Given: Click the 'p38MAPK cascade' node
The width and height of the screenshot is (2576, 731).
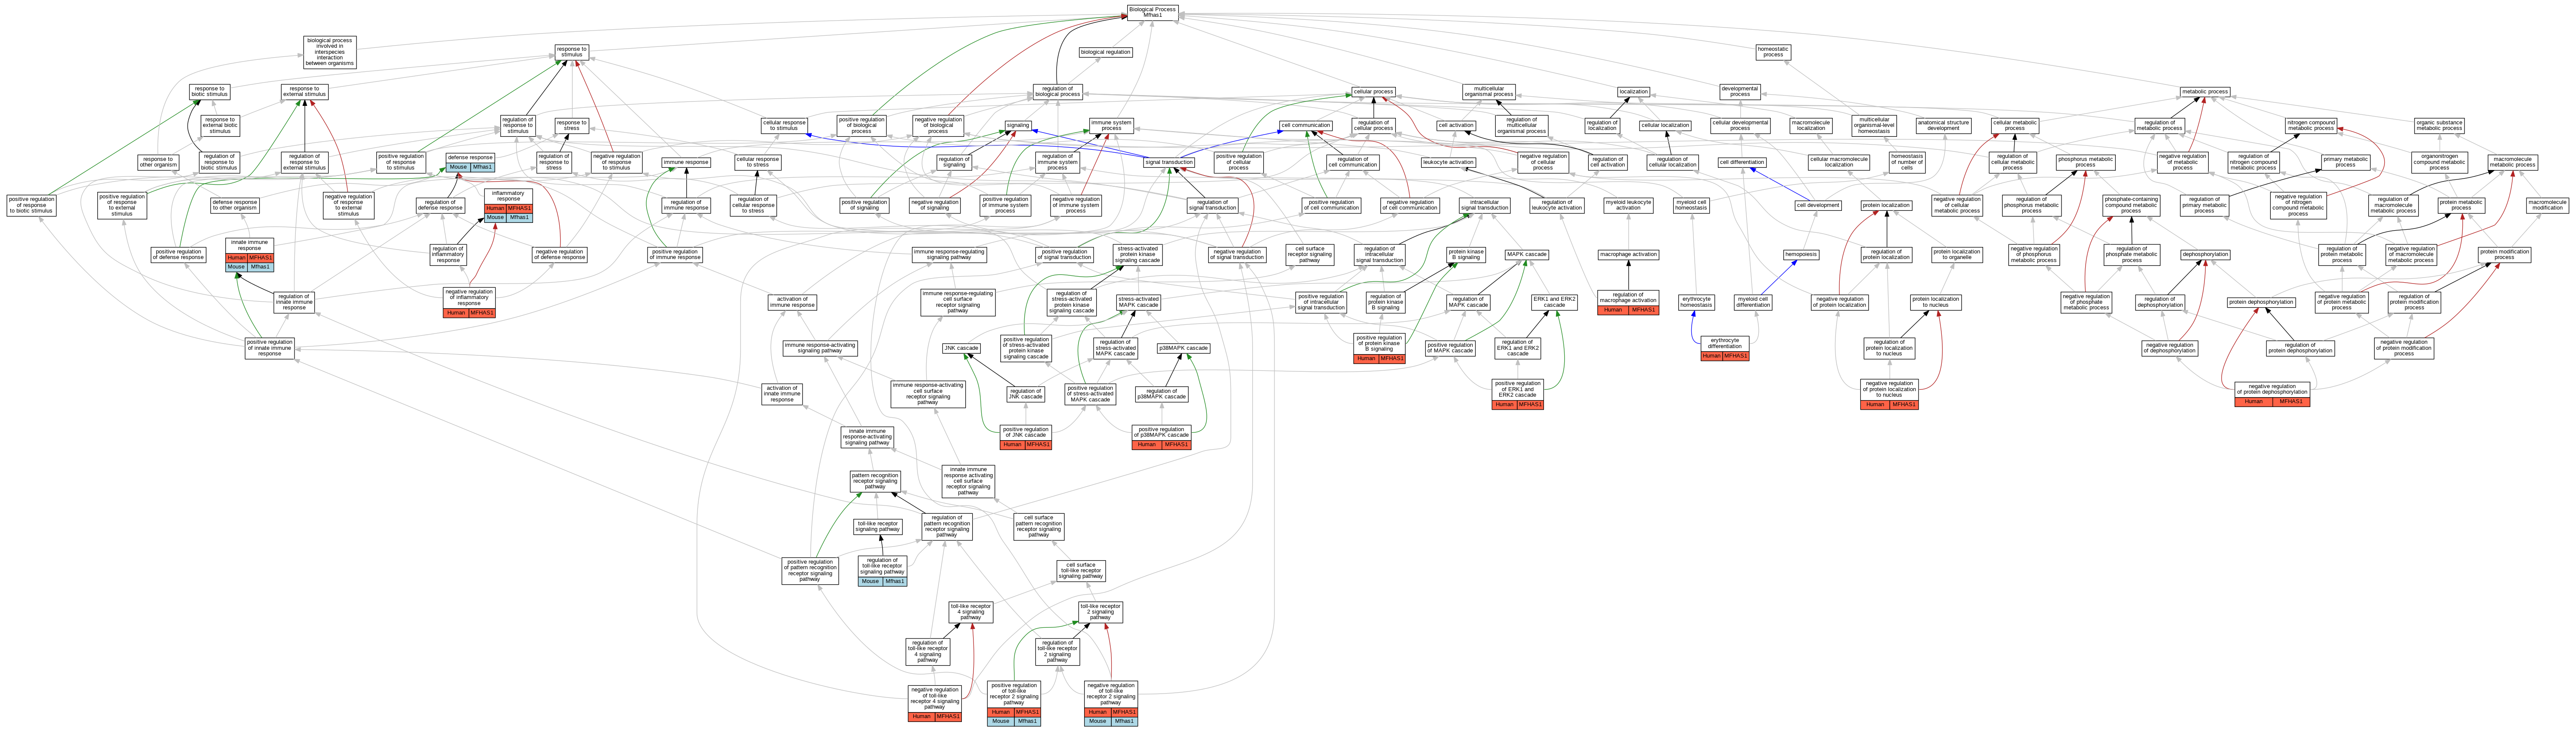Looking at the screenshot, I should pyautogui.click(x=1184, y=349).
